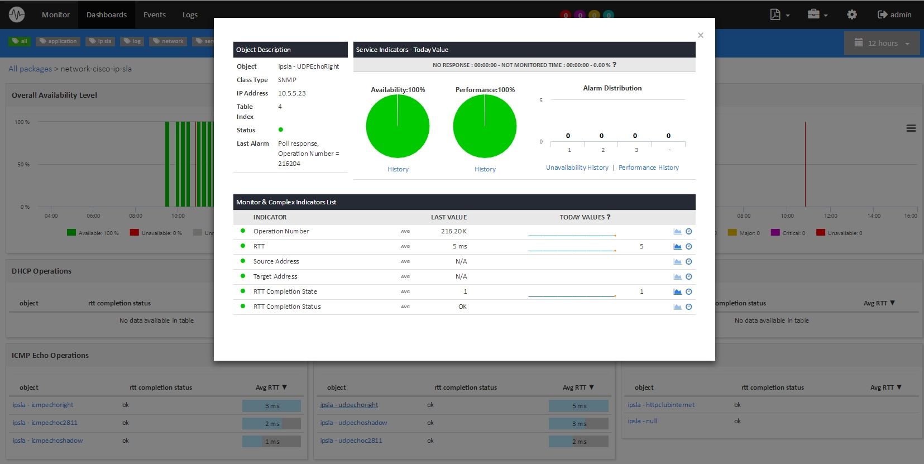Click the INDICATOR column header

pos(270,217)
